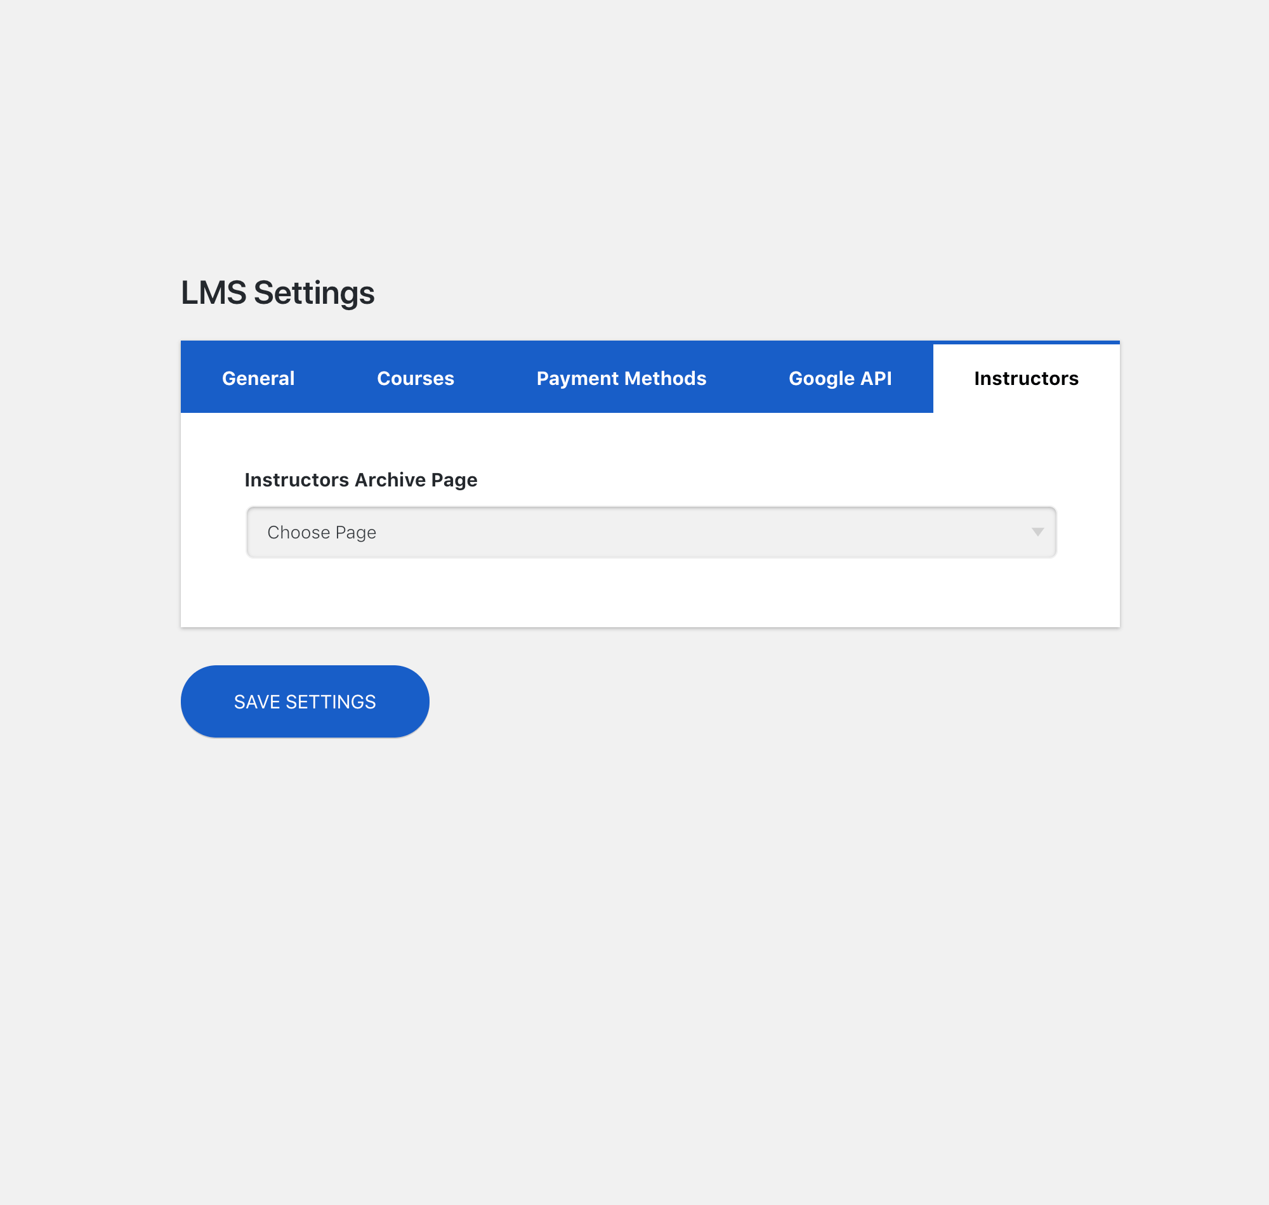Click the Instructors Archive Page label

(x=360, y=480)
